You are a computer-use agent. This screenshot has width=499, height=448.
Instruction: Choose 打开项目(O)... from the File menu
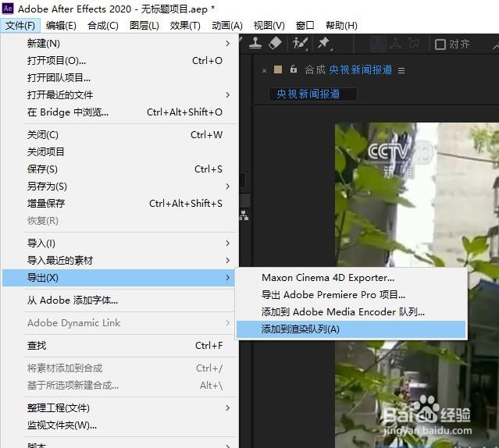coord(120,60)
